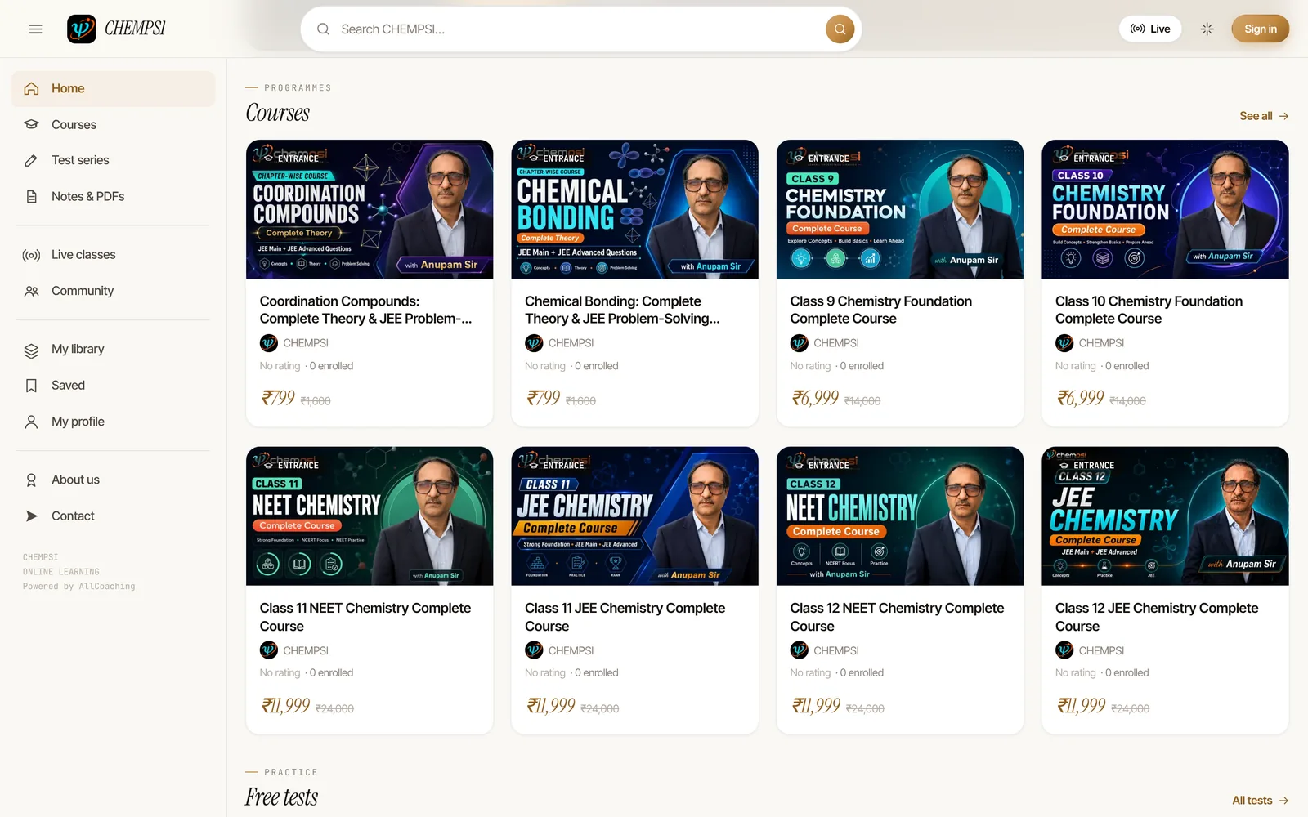Click CHEMPSI author icon on Coordination Compounds card
The height and width of the screenshot is (817, 1308).
click(269, 343)
